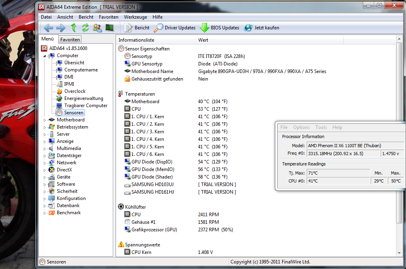Click the green up-level arrow icon

coord(73,28)
